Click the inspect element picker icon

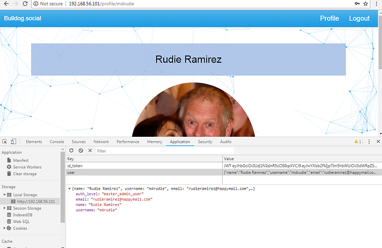point(4,142)
